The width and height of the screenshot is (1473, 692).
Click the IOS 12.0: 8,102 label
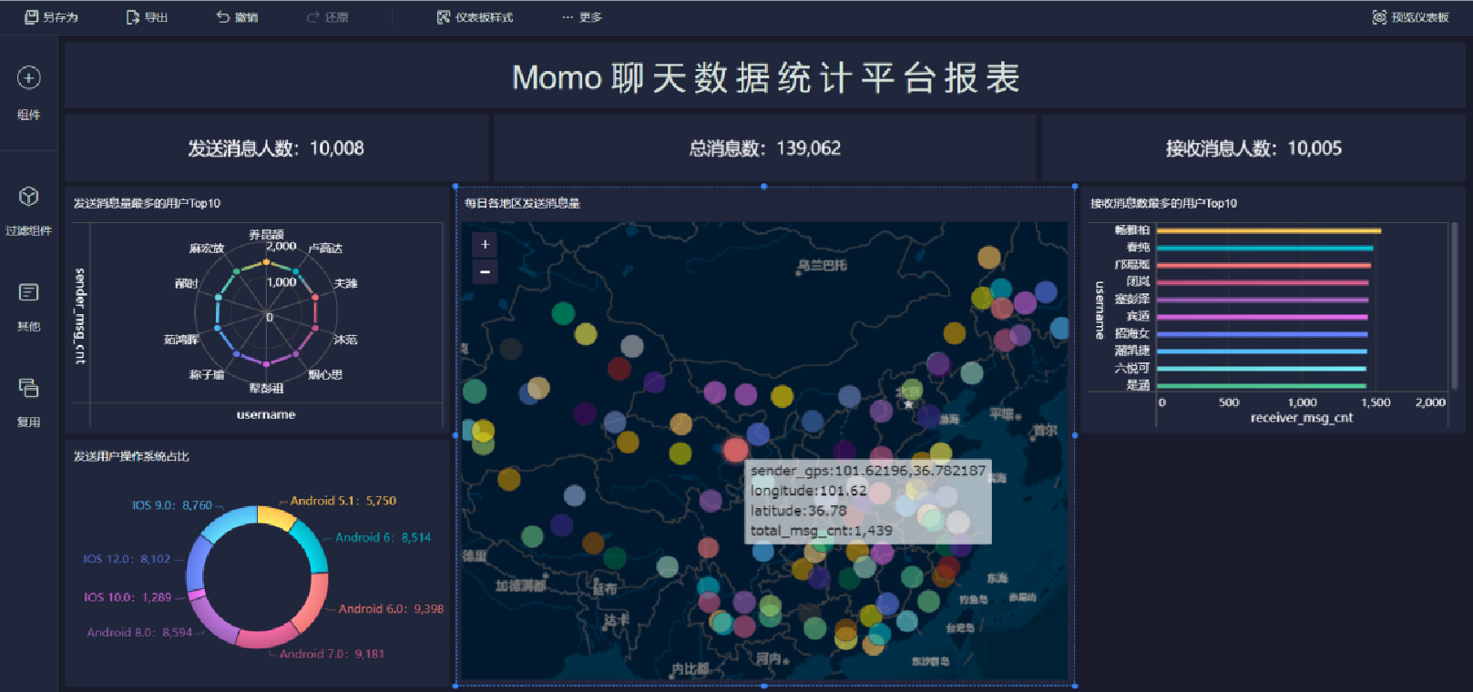(127, 559)
